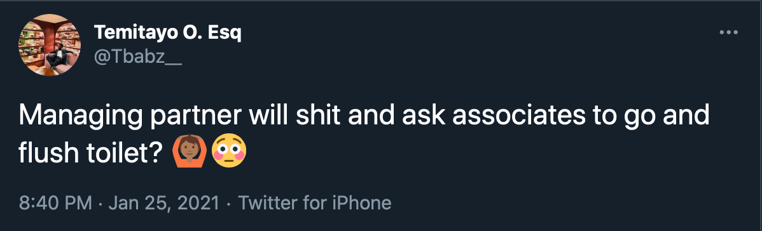Click the Twitter for iPhone source link
Screen dimensions: 762x231
pyautogui.click(x=314, y=203)
